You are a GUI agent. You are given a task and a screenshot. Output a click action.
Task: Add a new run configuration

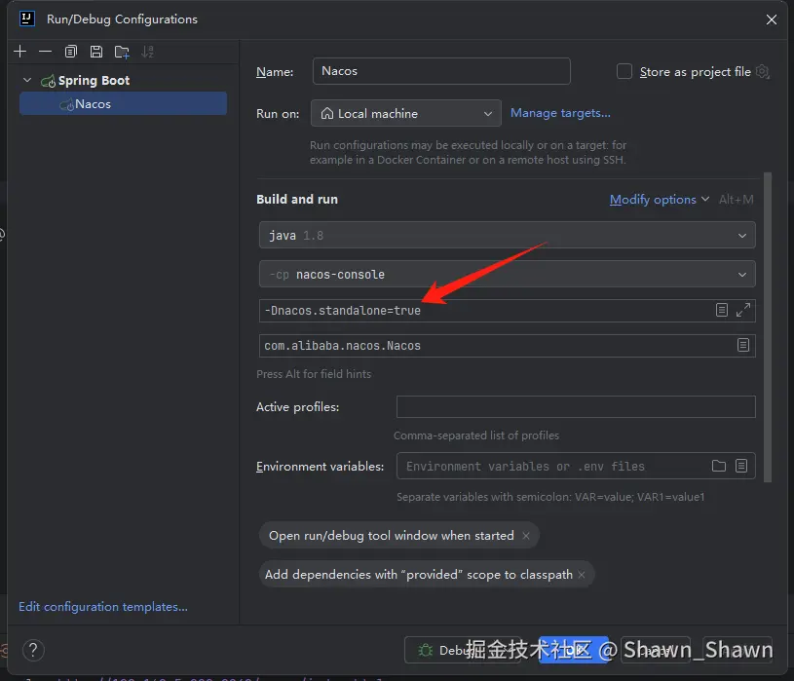point(20,52)
